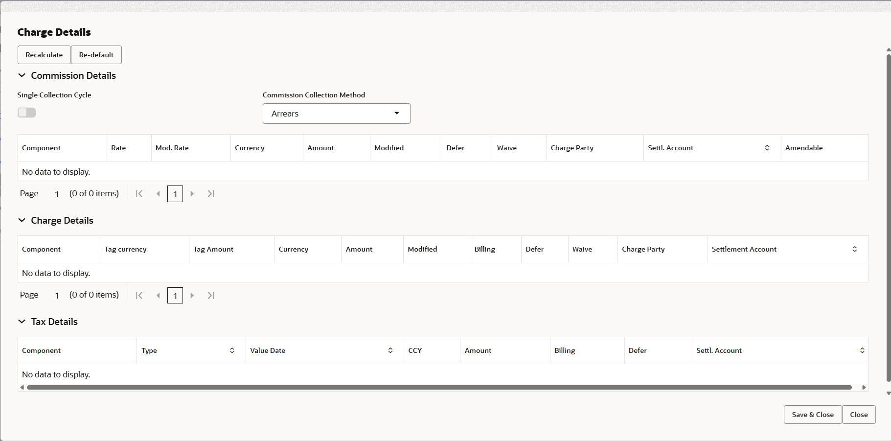Click previous page arrow under Charge Details
Viewport: 891px width, 441px height.
pyautogui.click(x=159, y=295)
